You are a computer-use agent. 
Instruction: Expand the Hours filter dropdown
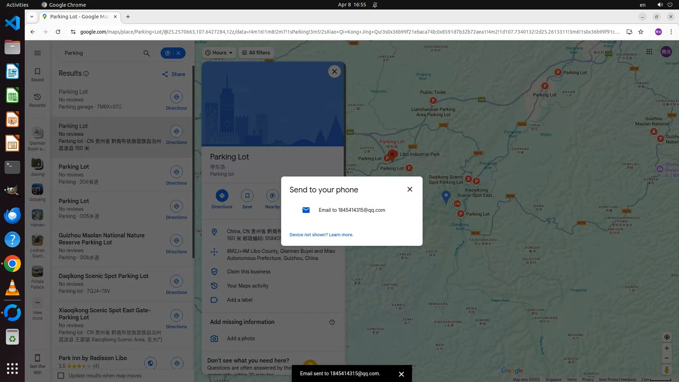219,53
